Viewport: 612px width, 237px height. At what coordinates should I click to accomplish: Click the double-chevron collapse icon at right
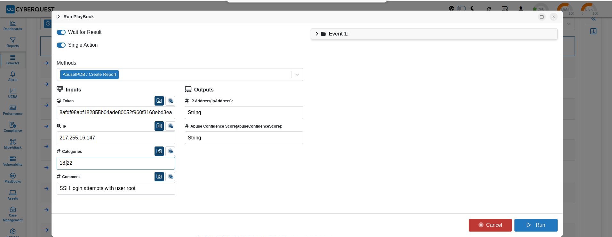click(x=593, y=19)
